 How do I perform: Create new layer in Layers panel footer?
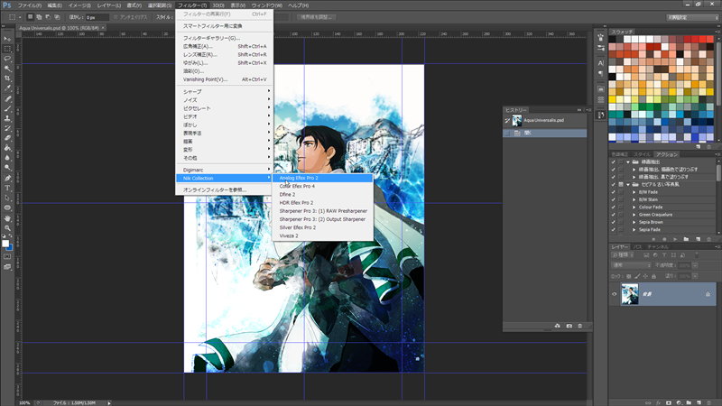click(x=699, y=402)
